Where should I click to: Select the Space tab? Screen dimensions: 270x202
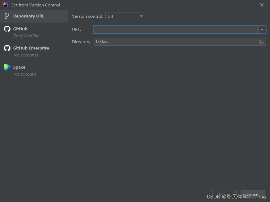click(34, 70)
